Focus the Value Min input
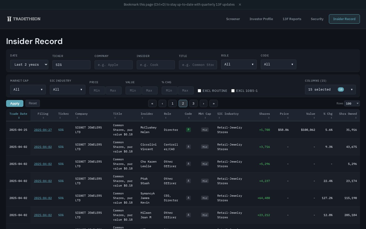 [x=133, y=91]
